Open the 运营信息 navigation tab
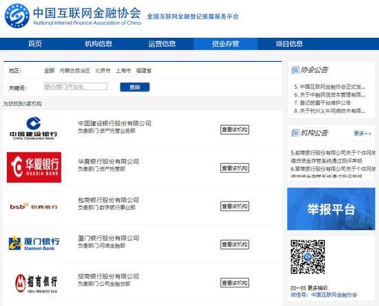 coord(162,43)
